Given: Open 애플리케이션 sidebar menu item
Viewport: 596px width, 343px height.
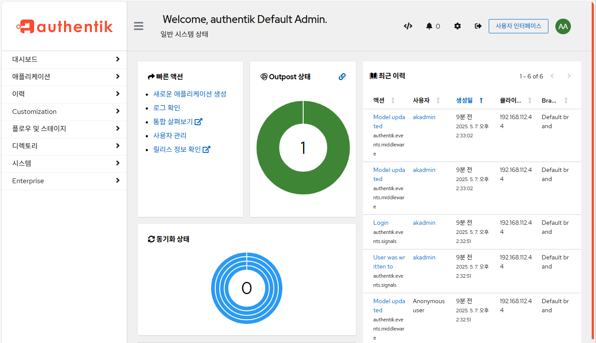Looking at the screenshot, I should 64,77.
